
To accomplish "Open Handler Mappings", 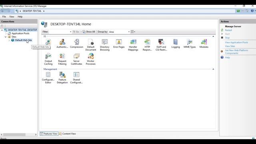I will click(133, 45).
